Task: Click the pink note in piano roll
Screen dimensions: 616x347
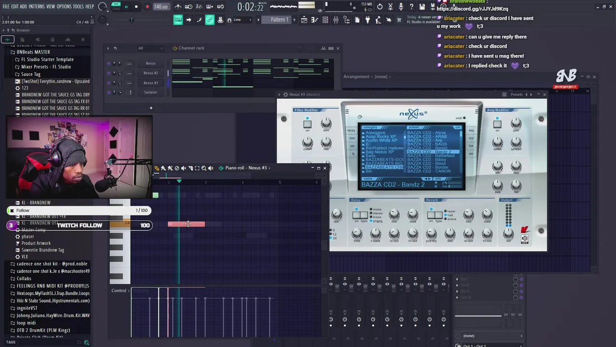Action: 186,224
